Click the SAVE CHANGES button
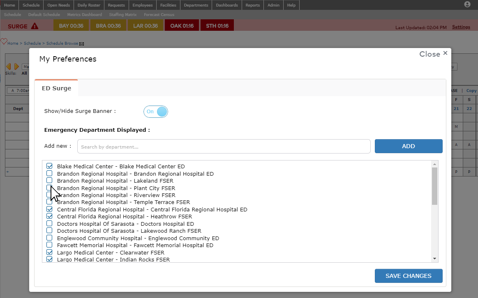This screenshot has width=478, height=298. coord(408,276)
